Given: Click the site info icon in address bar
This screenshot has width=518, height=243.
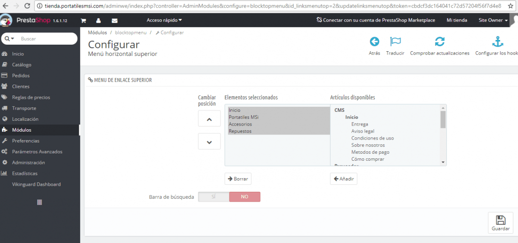Looking at the screenshot, I should point(40,6).
